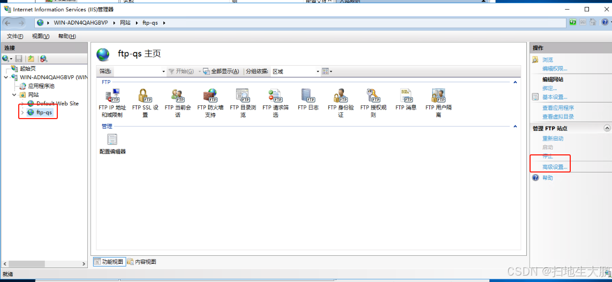Collapse the WIN-ADN4QAHGBVP server node
Image resolution: width=612 pixels, height=282 pixels.
[x=6, y=77]
